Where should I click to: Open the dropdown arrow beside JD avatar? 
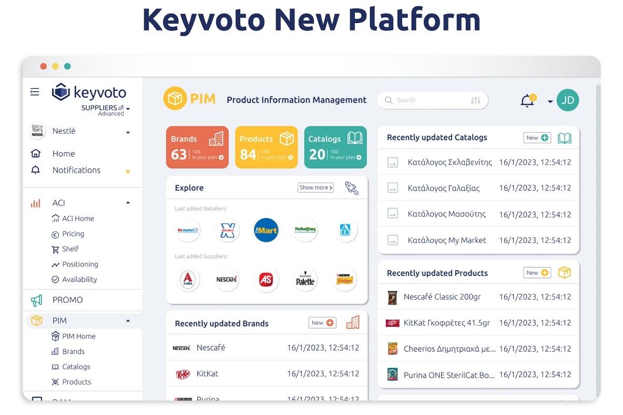pyautogui.click(x=550, y=101)
